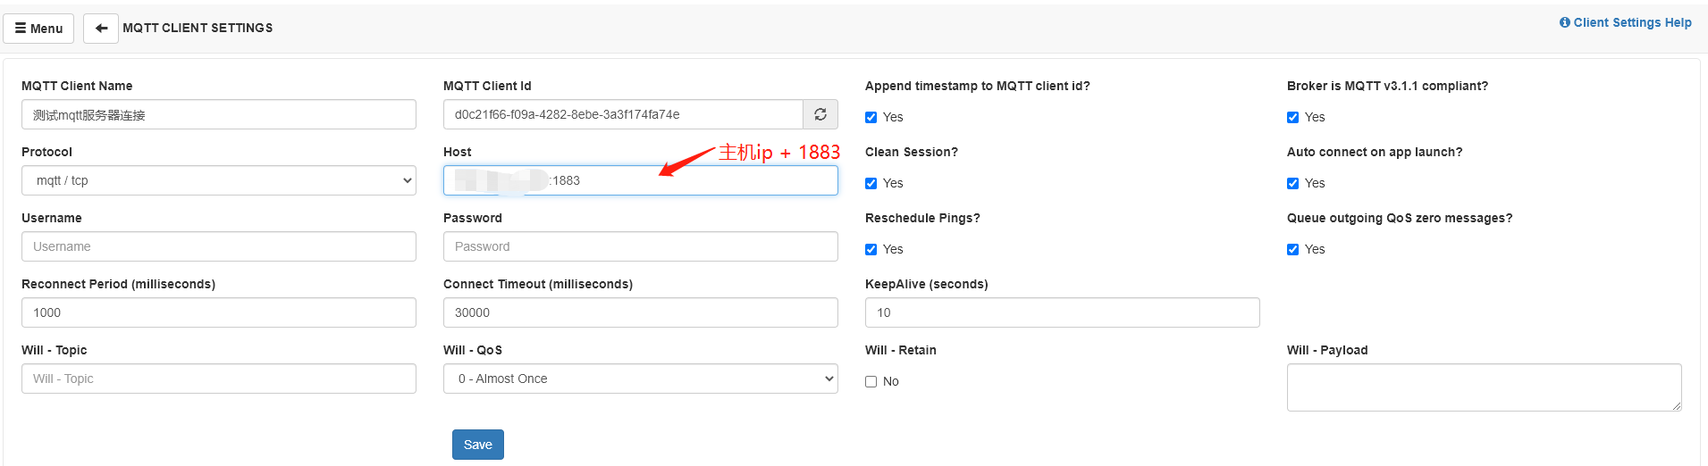Viewport: 1708px width, 466px height.
Task: Toggle Reschedule Pings checkbox
Action: pyautogui.click(x=871, y=249)
